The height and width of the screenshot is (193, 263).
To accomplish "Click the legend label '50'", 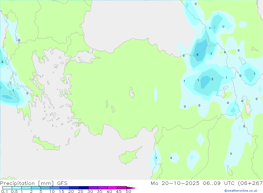I will point(129,191).
